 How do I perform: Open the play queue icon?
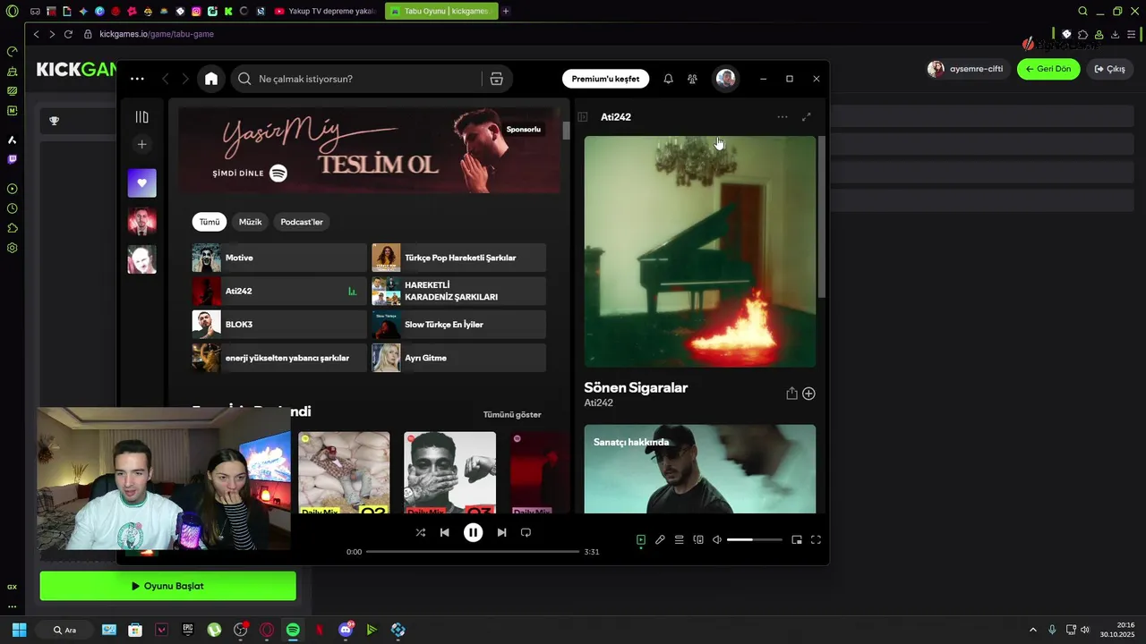click(x=680, y=539)
